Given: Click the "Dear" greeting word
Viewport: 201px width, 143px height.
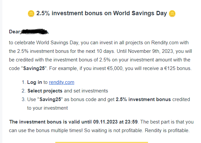Looking at the screenshot, I should pyautogui.click(x=15, y=32).
